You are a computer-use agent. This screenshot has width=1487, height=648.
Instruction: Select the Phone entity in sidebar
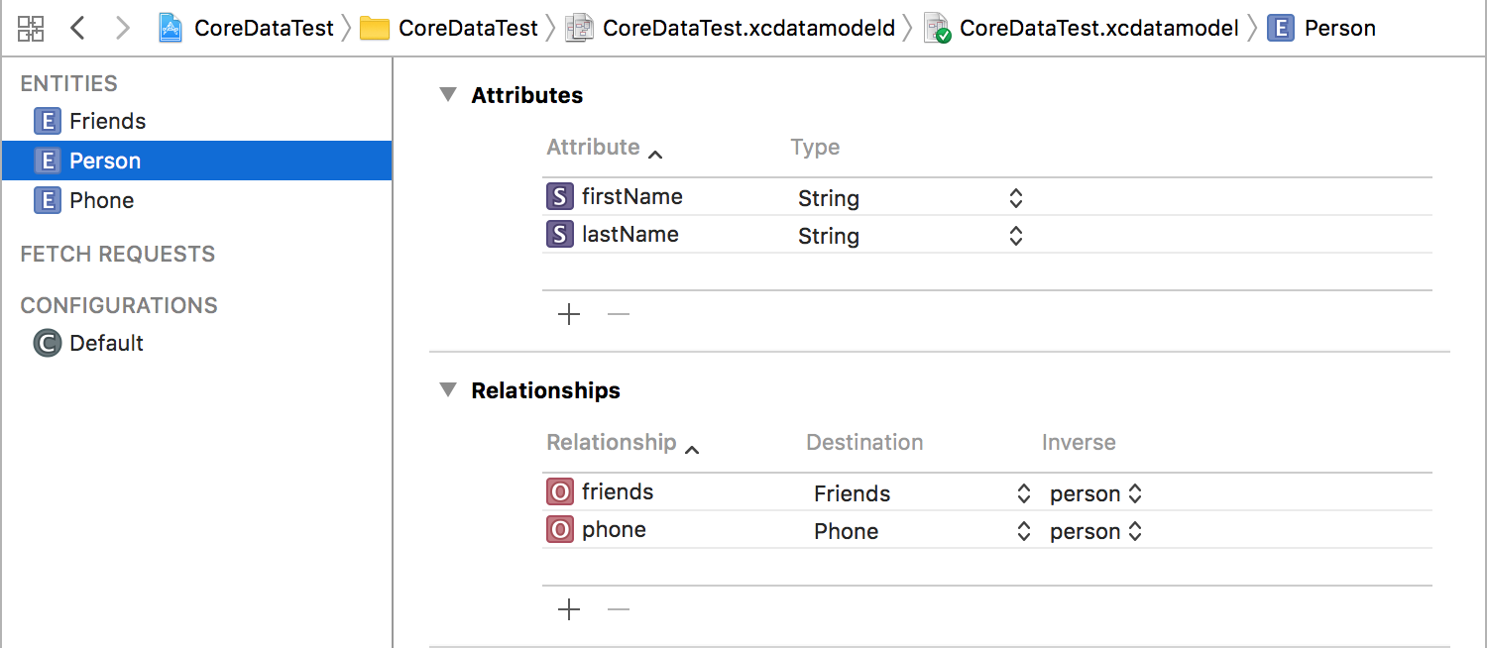101,200
